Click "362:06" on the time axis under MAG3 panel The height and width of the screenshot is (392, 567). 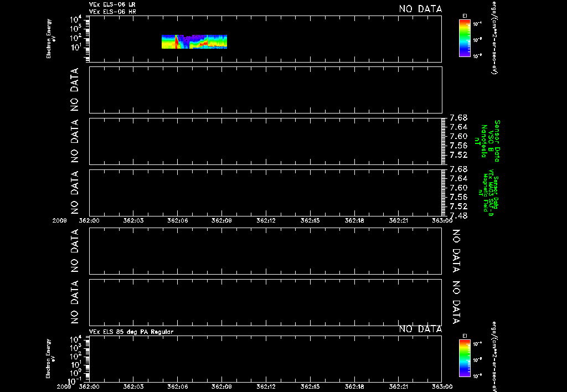[177, 220]
